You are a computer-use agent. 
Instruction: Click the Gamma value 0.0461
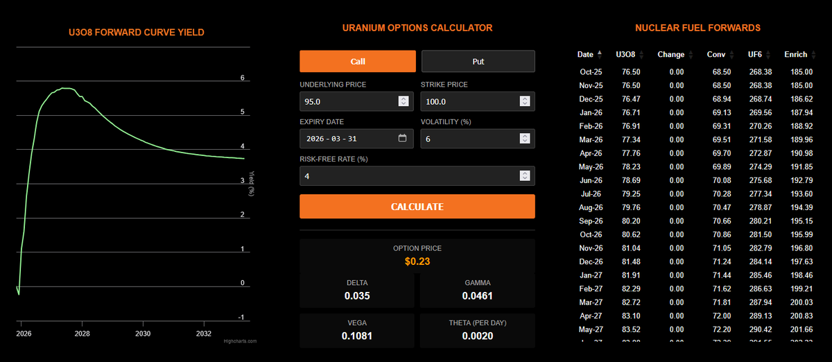pyautogui.click(x=478, y=296)
